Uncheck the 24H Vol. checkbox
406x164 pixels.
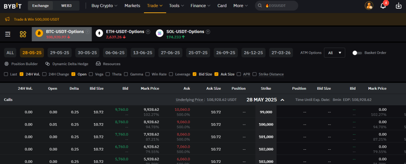(x=21, y=74)
